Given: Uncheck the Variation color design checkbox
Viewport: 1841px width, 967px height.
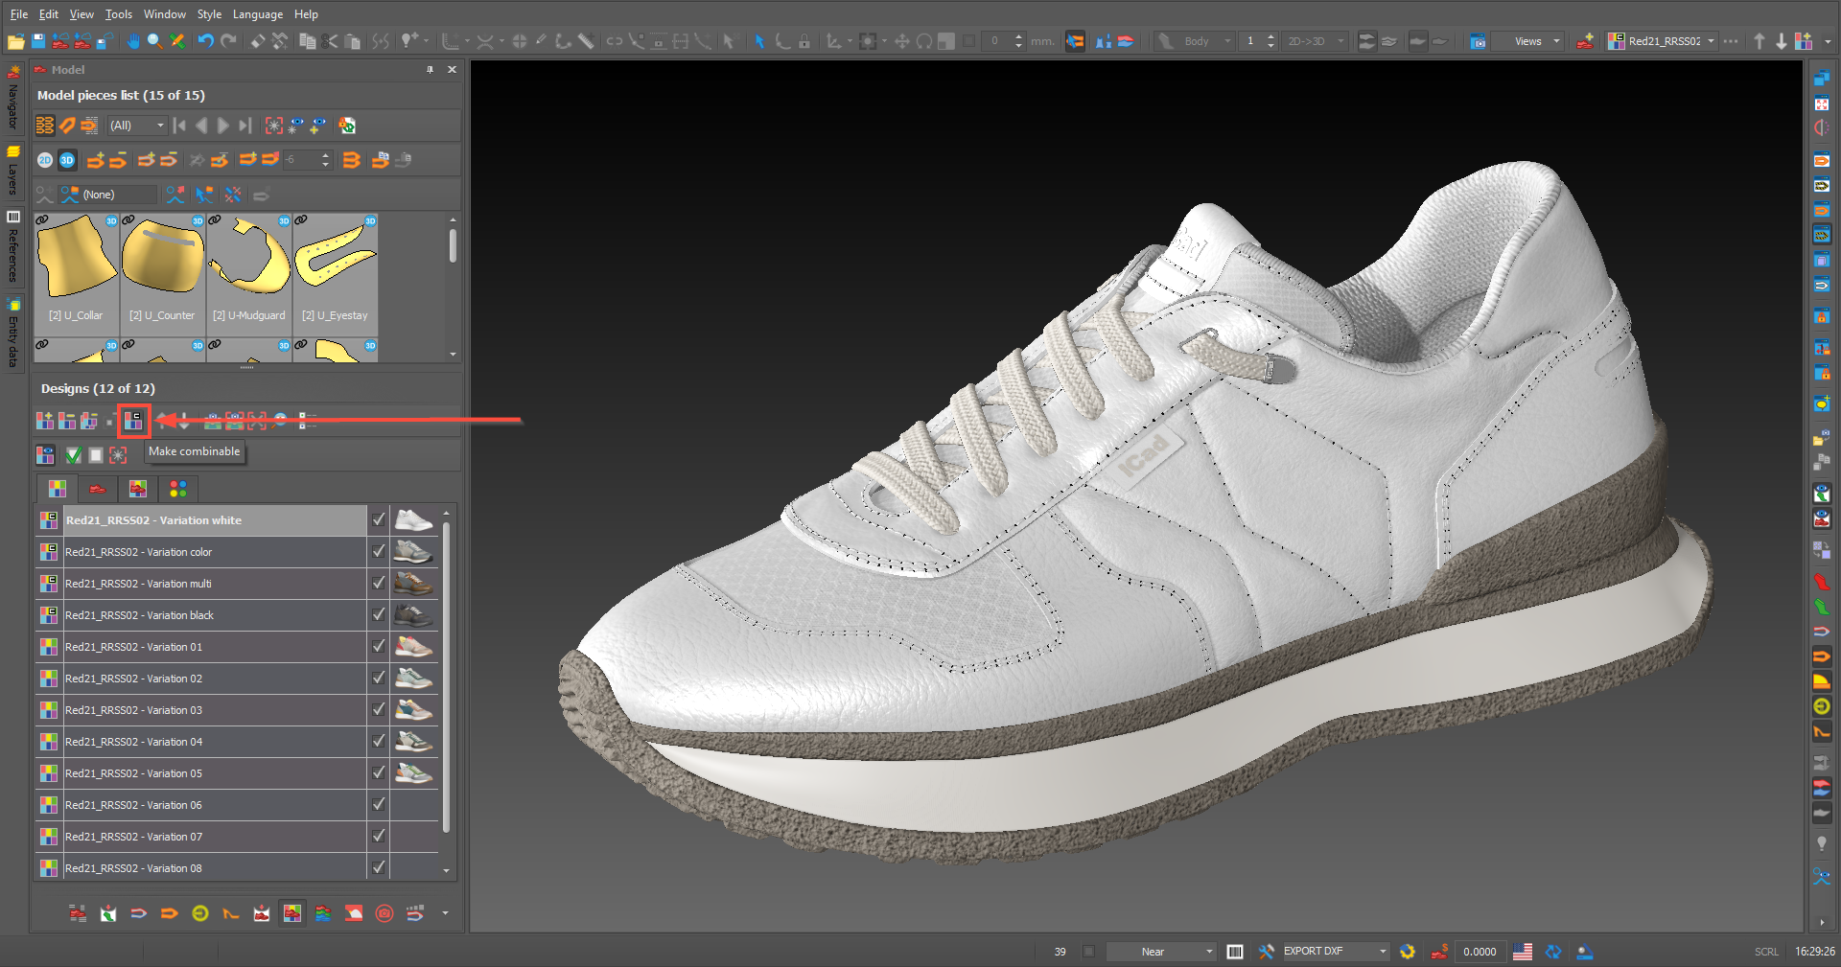Looking at the screenshot, I should click(379, 552).
